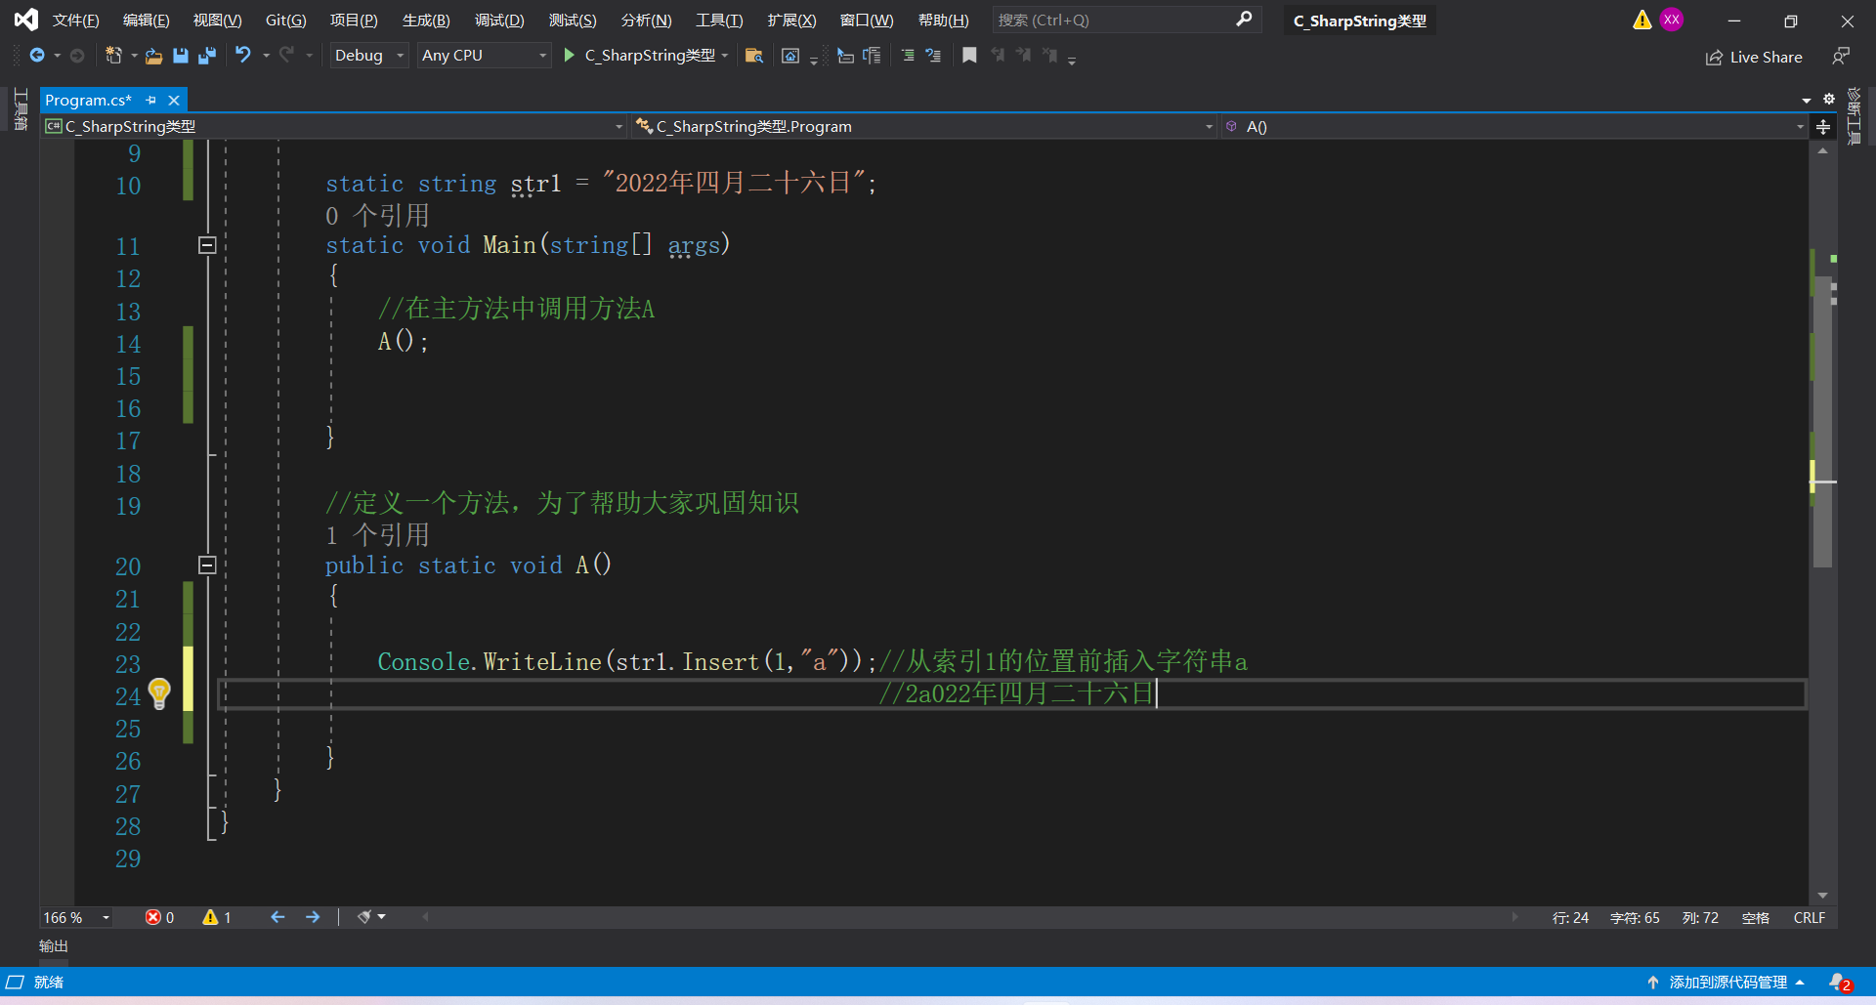Click the error count indicator showing 0
The height and width of the screenshot is (1005, 1876).
coord(160,918)
